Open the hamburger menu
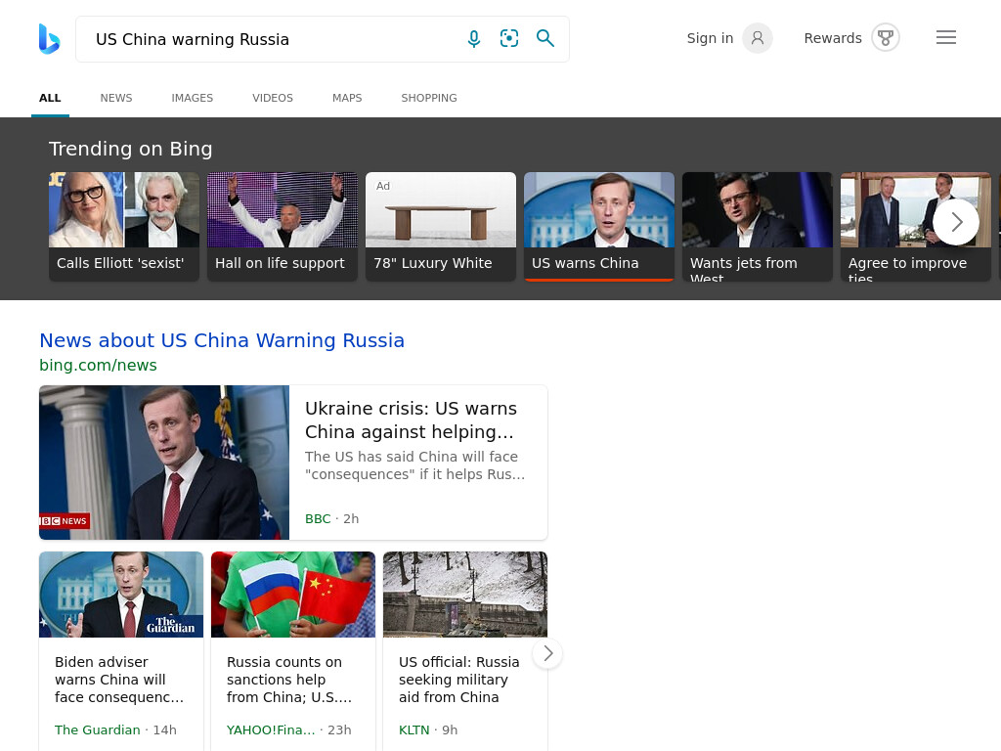This screenshot has height=751, width=1001. pos(946,38)
